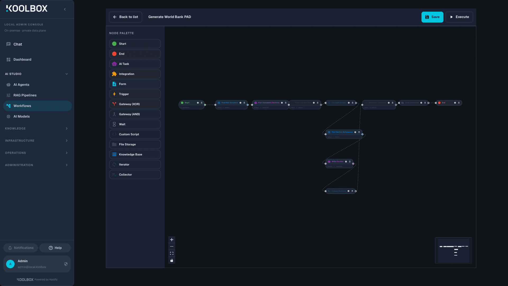Screen dimensions: 508x286
Task: Add a Knowledge Base node from palette
Action: pos(135,154)
